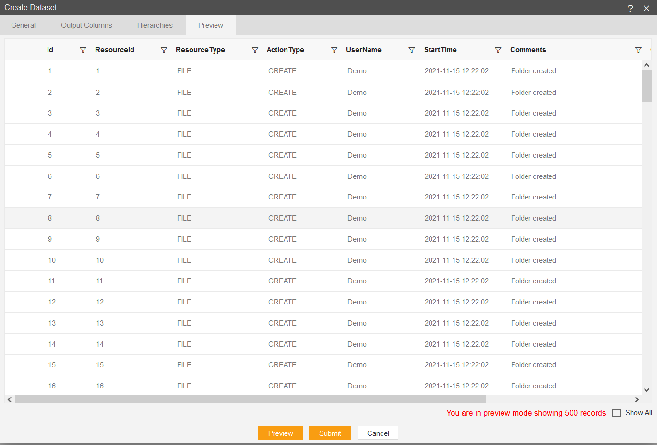Close the Create Dataset dialog
This screenshot has width=657, height=445.
point(646,8)
